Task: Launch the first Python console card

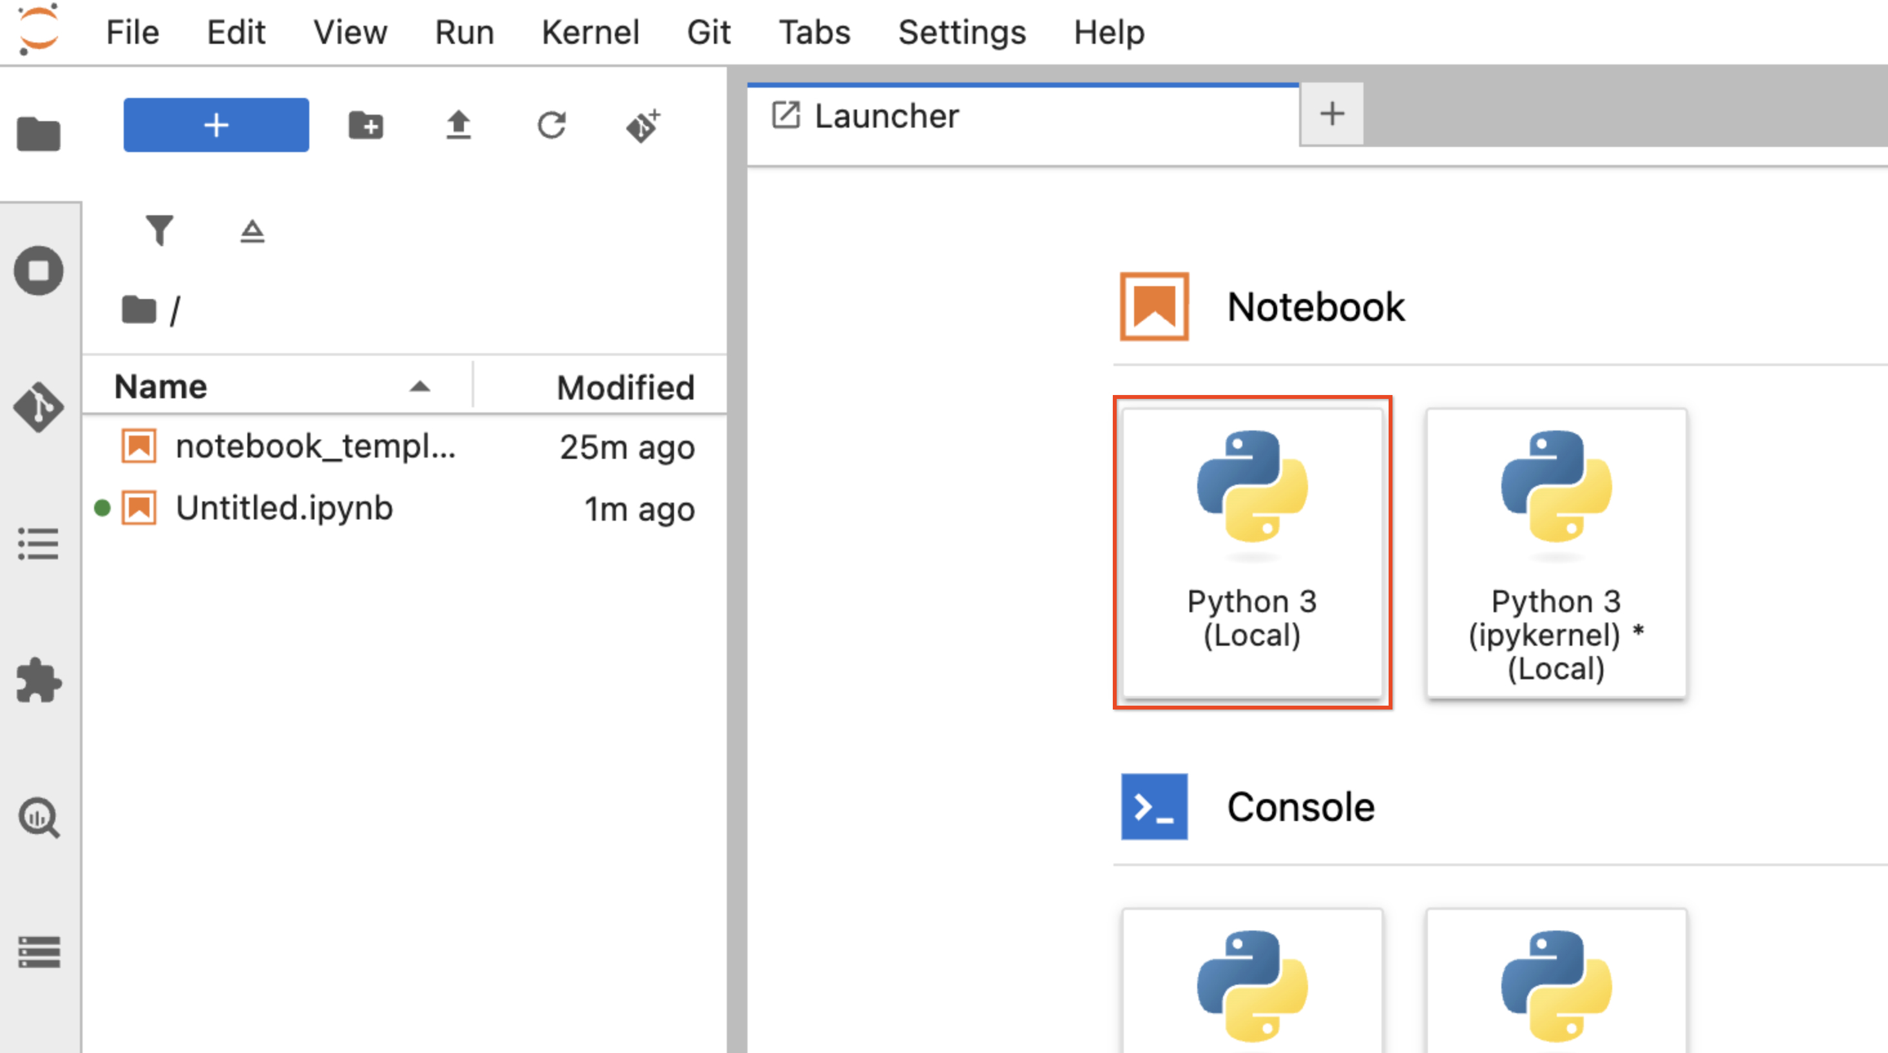Action: coord(1253,981)
